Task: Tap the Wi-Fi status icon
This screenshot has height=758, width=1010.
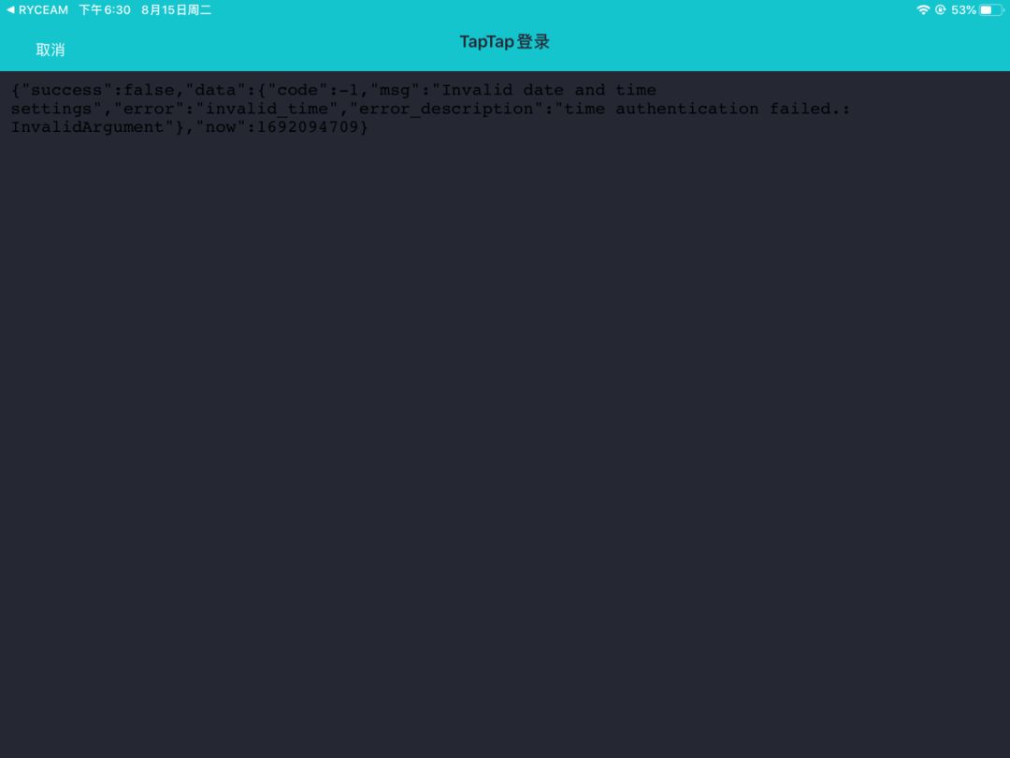Action: tap(923, 9)
